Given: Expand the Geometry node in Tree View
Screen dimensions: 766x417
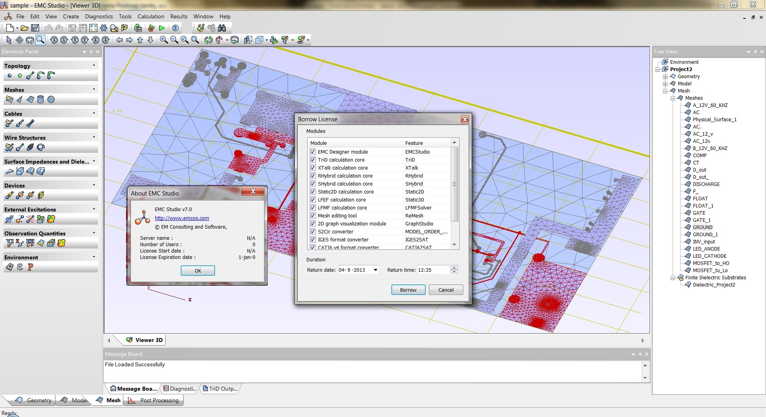Looking at the screenshot, I should pos(665,77).
